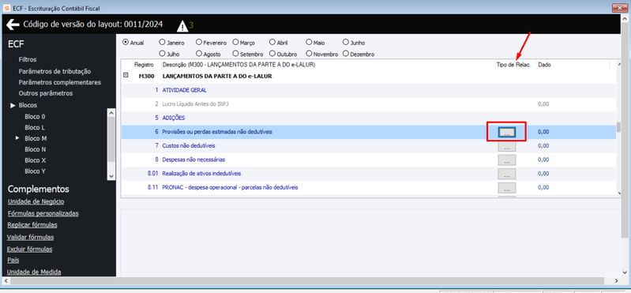Click the Replicar fórmulas link
631x293 pixels.
[x=32, y=225]
